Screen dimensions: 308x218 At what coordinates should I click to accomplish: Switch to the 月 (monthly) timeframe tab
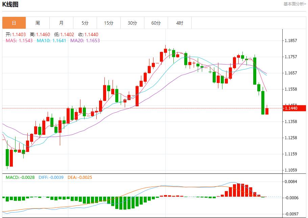[x=61, y=23]
